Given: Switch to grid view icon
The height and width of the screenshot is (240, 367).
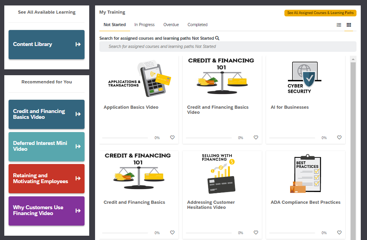Looking at the screenshot, I should coord(349,25).
